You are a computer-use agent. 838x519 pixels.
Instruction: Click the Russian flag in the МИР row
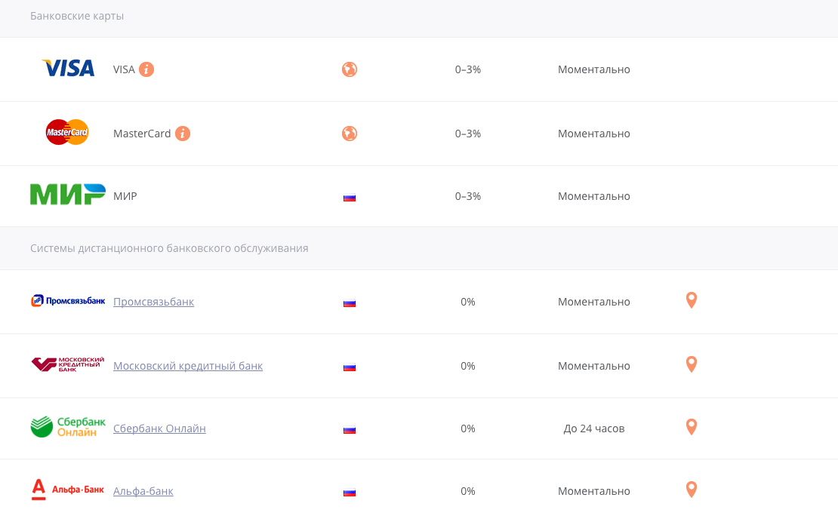[x=350, y=197]
